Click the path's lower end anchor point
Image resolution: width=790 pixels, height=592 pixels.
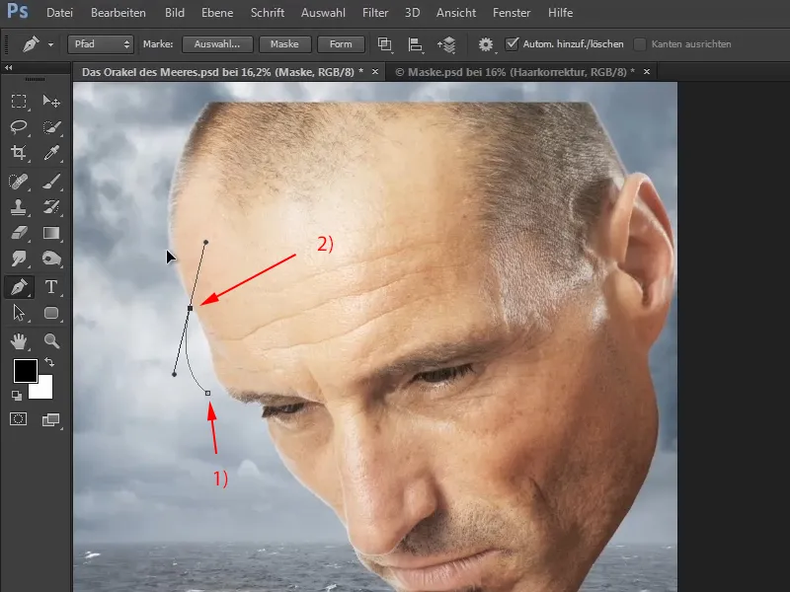coord(207,393)
